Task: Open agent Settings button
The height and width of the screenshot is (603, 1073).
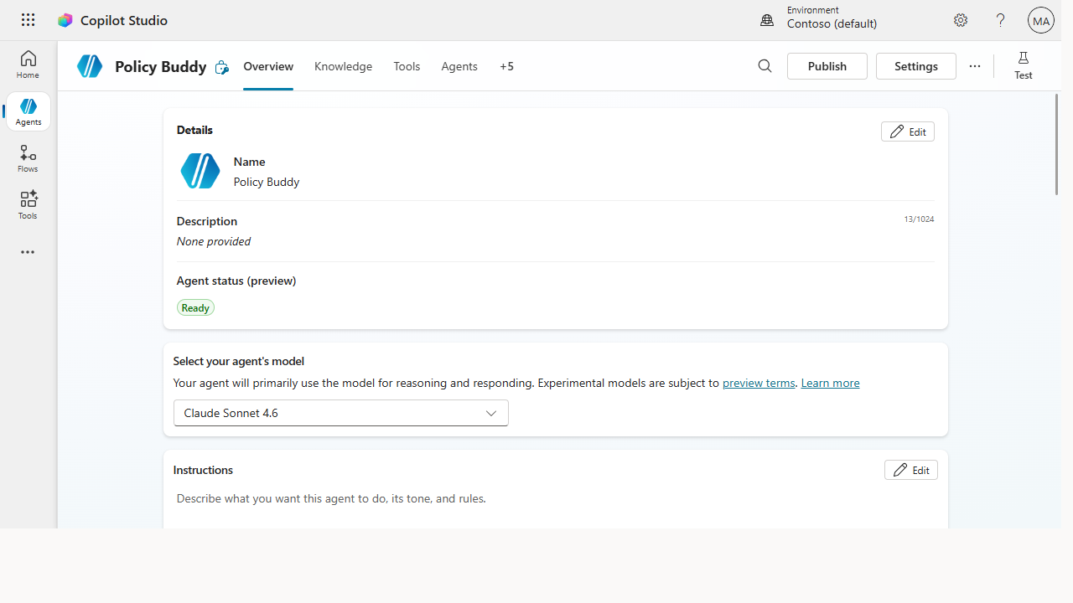Action: (x=916, y=66)
